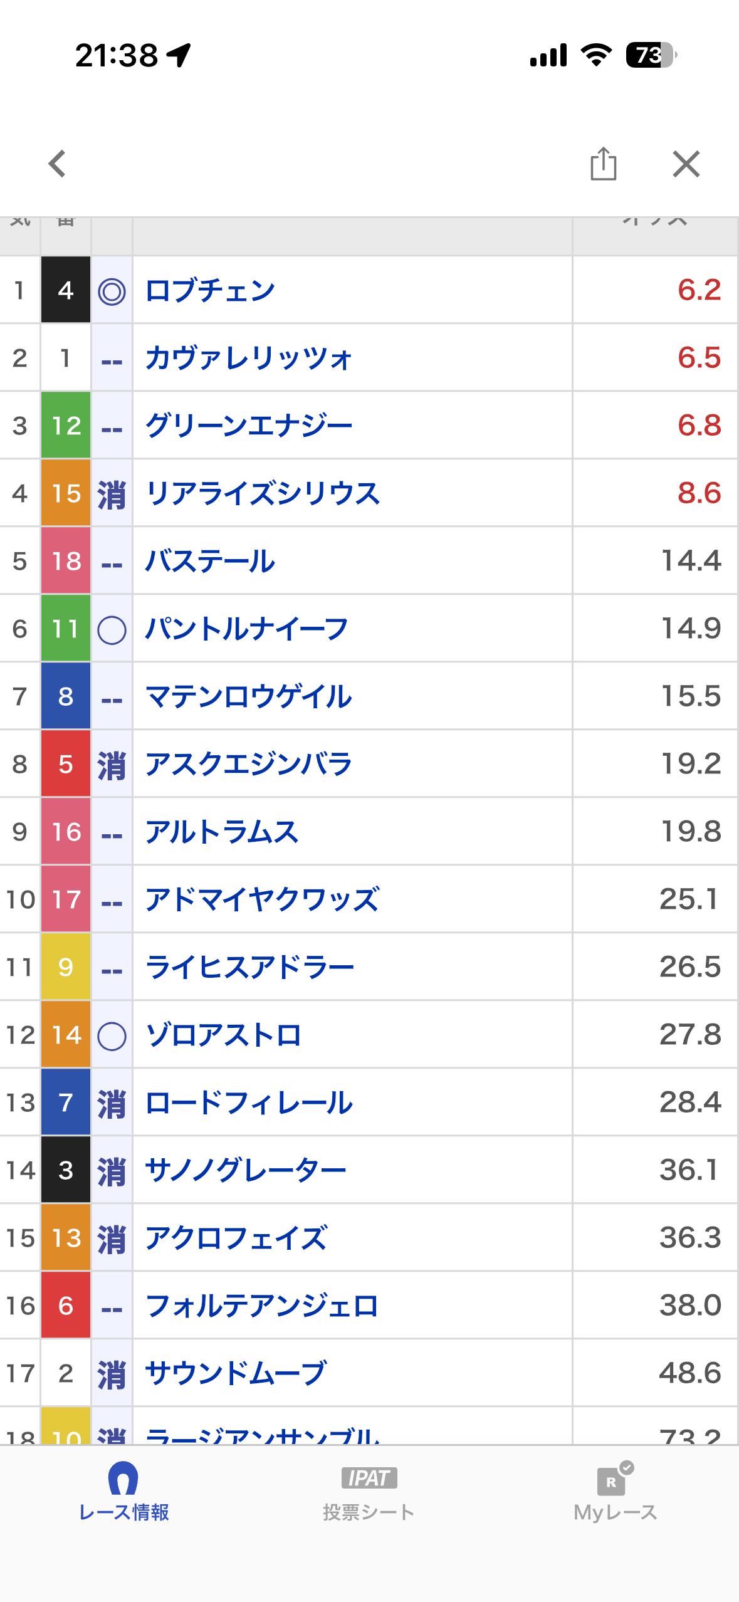Tap the back chevron arrow
Screen dimensions: 739x1602
[x=58, y=164]
